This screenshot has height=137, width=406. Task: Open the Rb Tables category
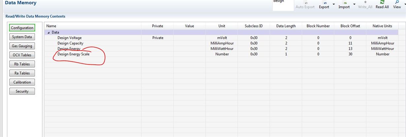click(22, 64)
